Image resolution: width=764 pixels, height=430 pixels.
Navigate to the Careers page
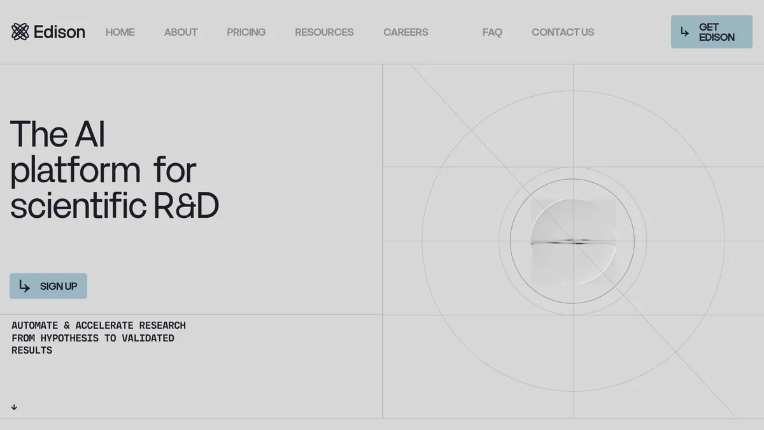tap(406, 32)
